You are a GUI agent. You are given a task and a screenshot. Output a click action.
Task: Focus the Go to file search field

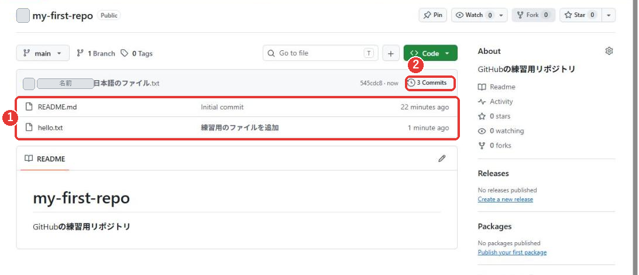(x=320, y=53)
